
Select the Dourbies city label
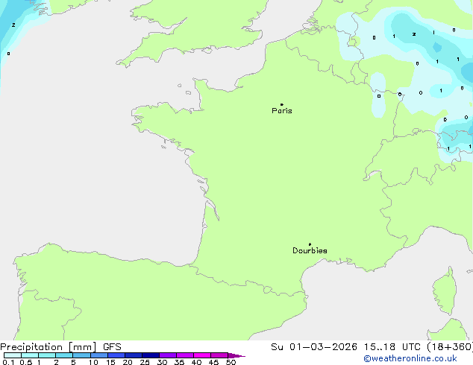tap(310, 250)
